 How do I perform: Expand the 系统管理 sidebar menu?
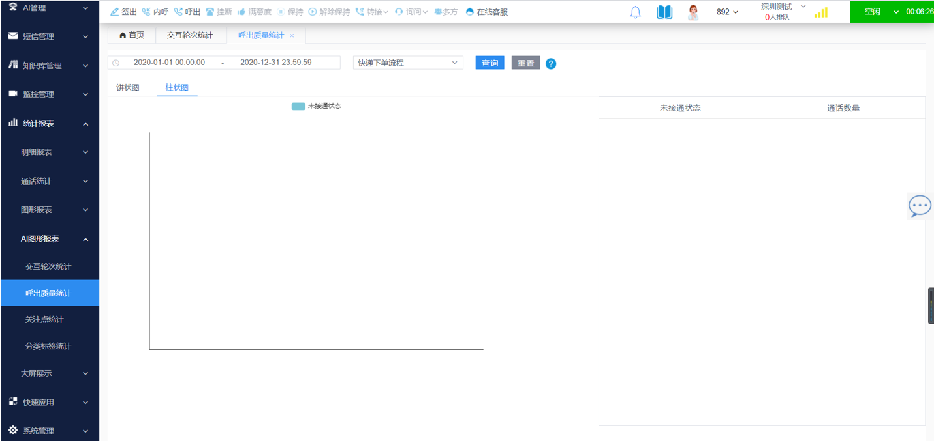coord(50,431)
